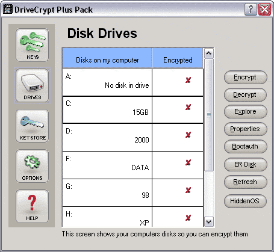Click the Bootauth button
The width and height of the screenshot is (274, 252).
pyautogui.click(x=245, y=146)
